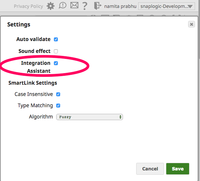Close the Settings dialog with X
Screen dimensions: 200x181
(x=191, y=24)
